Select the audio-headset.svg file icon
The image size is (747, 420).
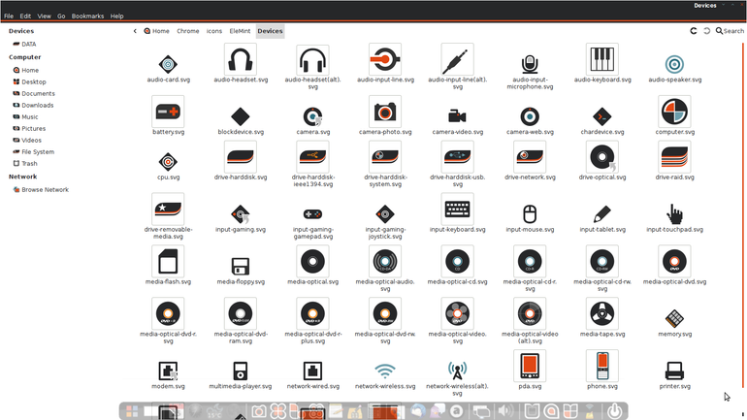pos(241,59)
